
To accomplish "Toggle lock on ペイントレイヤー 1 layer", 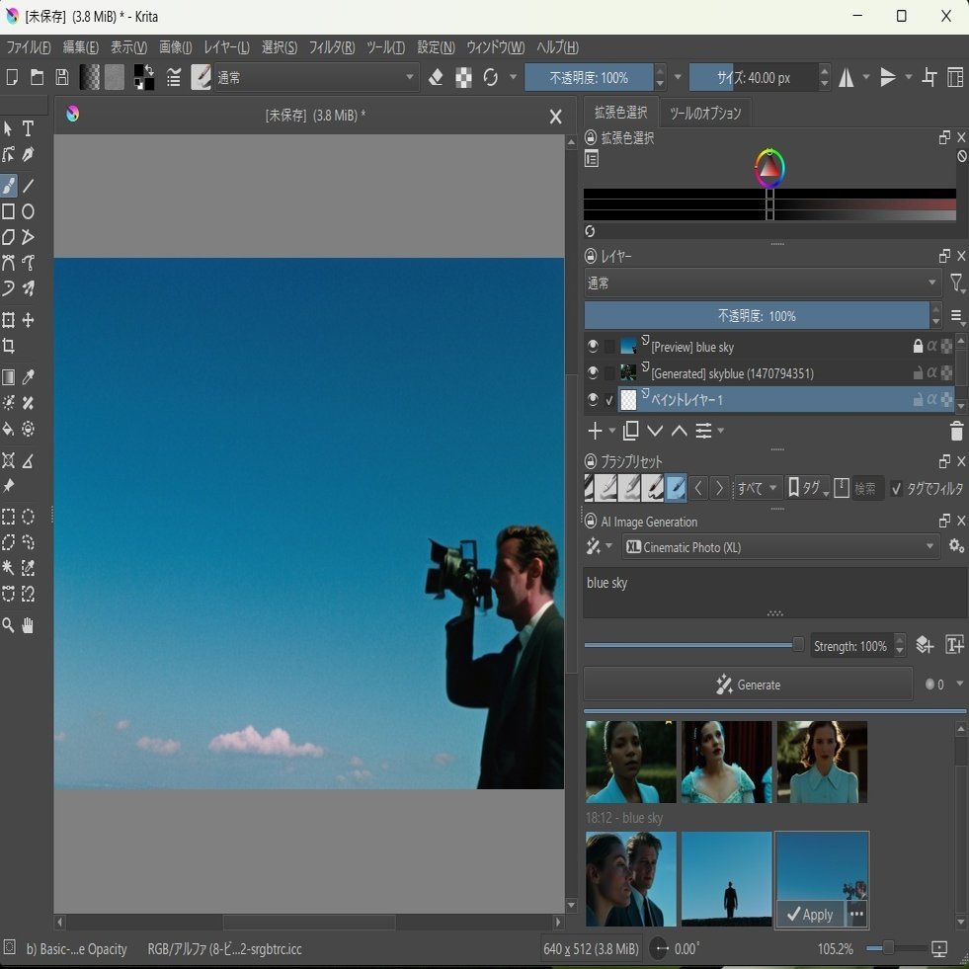I will pyautogui.click(x=918, y=399).
